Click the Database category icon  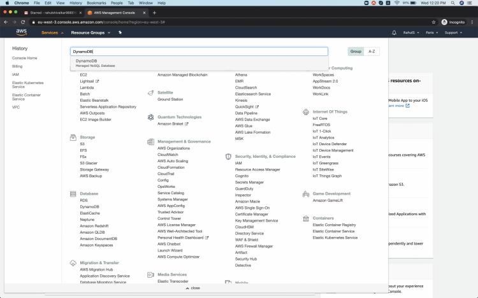tap(73, 193)
